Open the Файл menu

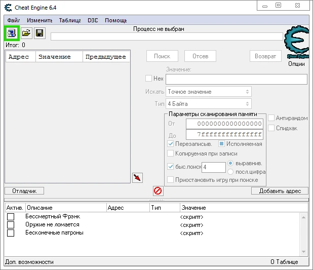[x=13, y=20]
